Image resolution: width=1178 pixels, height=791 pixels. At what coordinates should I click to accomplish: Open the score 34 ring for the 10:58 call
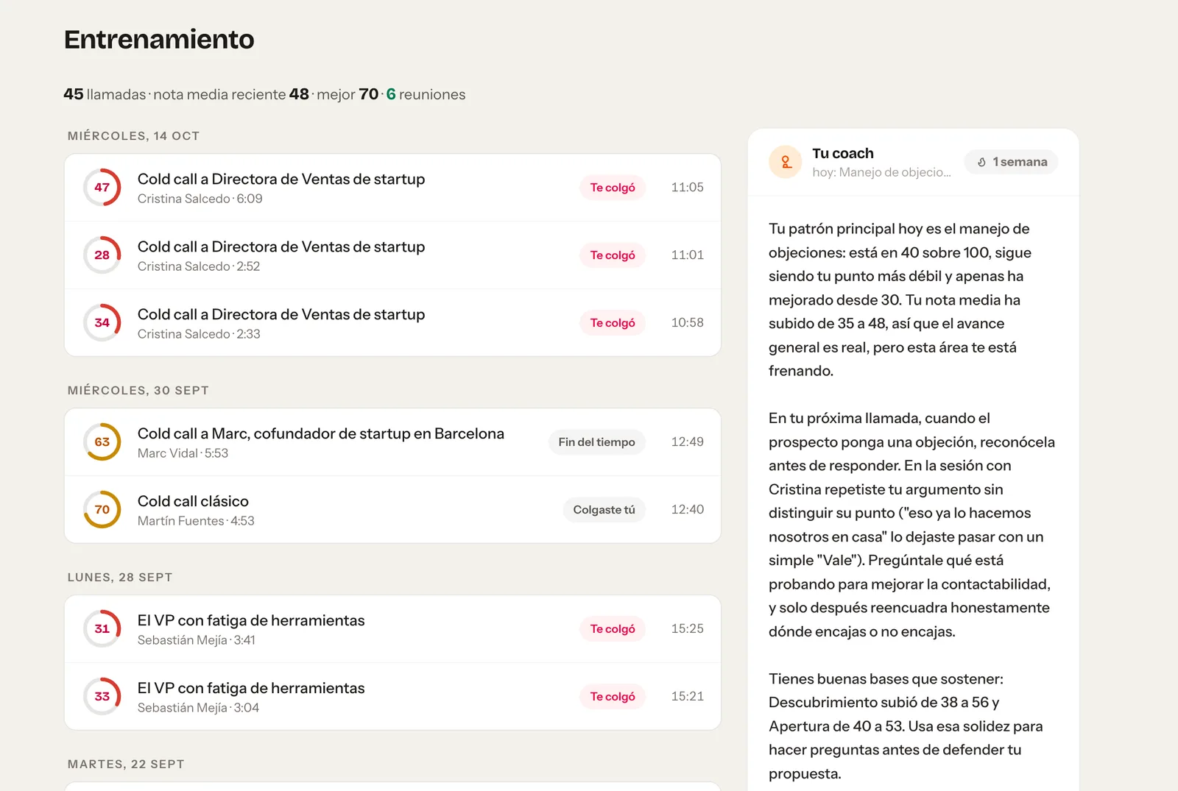click(x=102, y=322)
